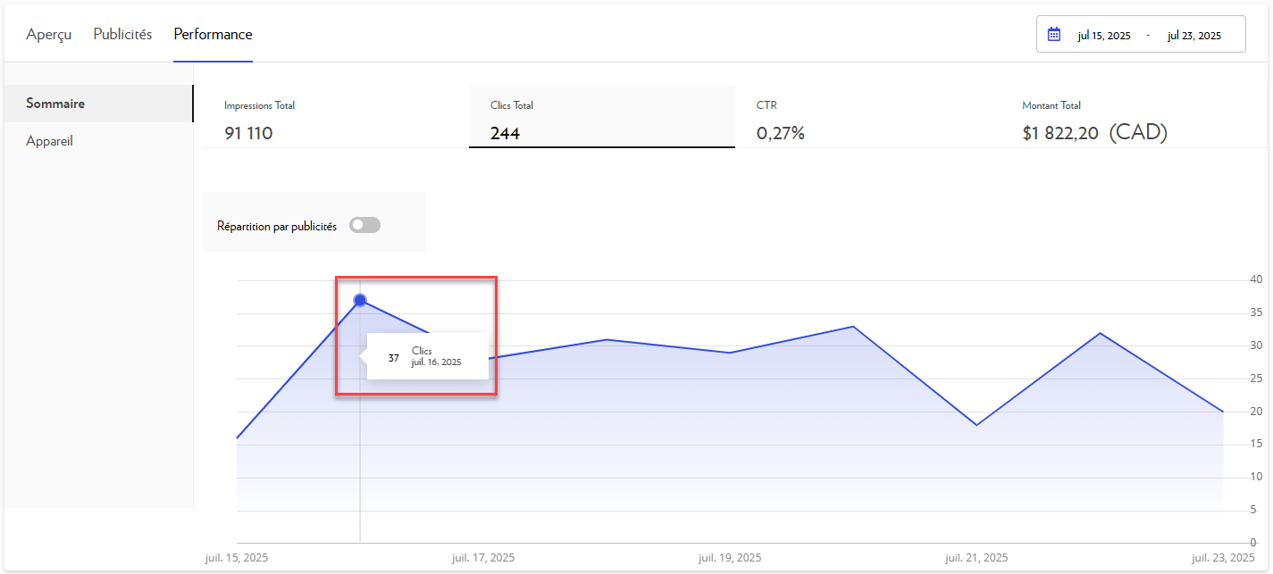Click the 37 Clics tooltip box
This screenshot has width=1273, height=574.
428,357
